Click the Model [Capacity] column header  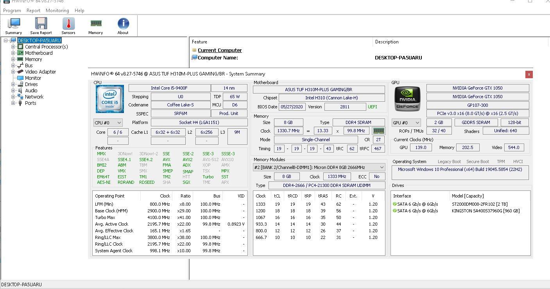click(x=490, y=196)
